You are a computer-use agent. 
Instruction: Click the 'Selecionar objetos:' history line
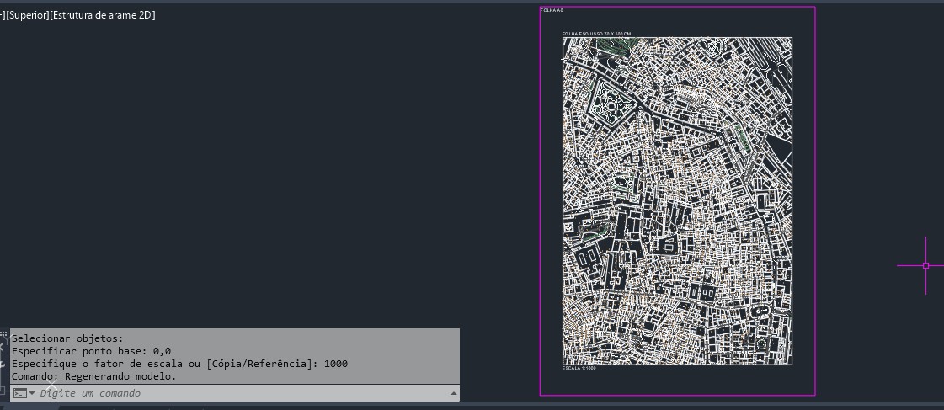(x=67, y=338)
